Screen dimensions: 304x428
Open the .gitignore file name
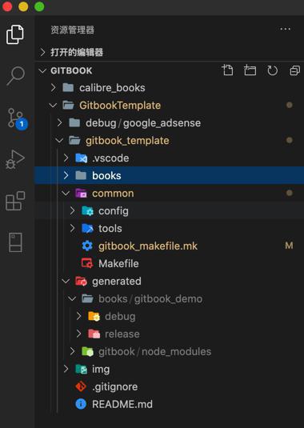pyautogui.click(x=115, y=386)
